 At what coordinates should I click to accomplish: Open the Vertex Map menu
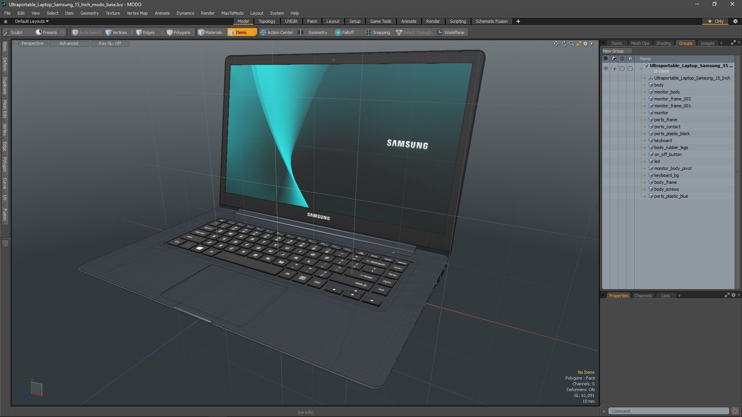(137, 13)
